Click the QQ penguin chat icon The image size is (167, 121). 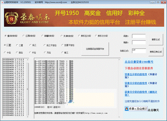click(x=127, y=109)
